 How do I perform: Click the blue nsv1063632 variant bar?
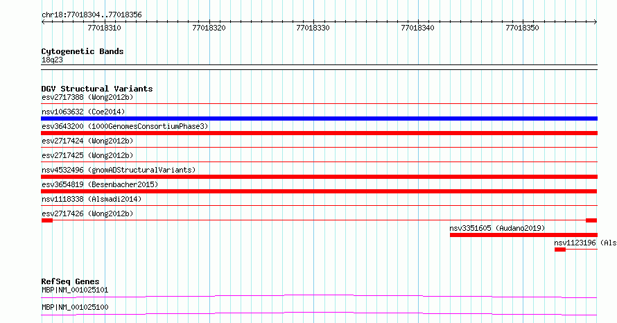click(319, 119)
